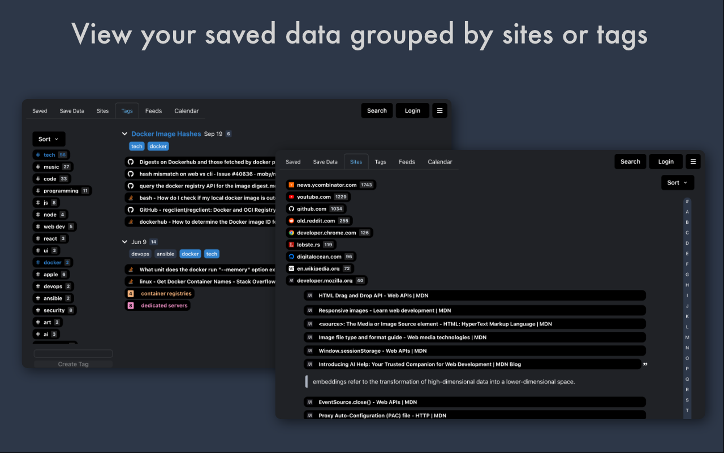This screenshot has width=724, height=453.
Task: Click GitHub icon beside hash mismatch row
Action: coord(130,174)
